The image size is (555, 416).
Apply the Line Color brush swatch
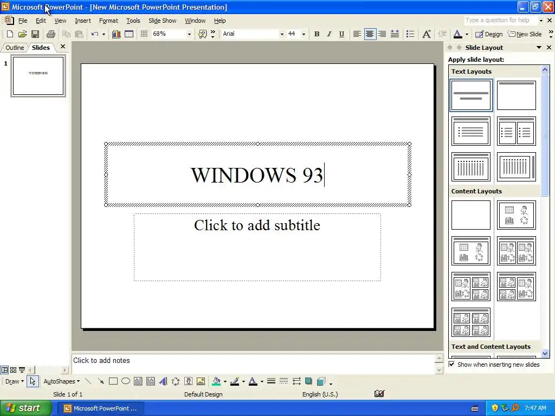point(234,381)
